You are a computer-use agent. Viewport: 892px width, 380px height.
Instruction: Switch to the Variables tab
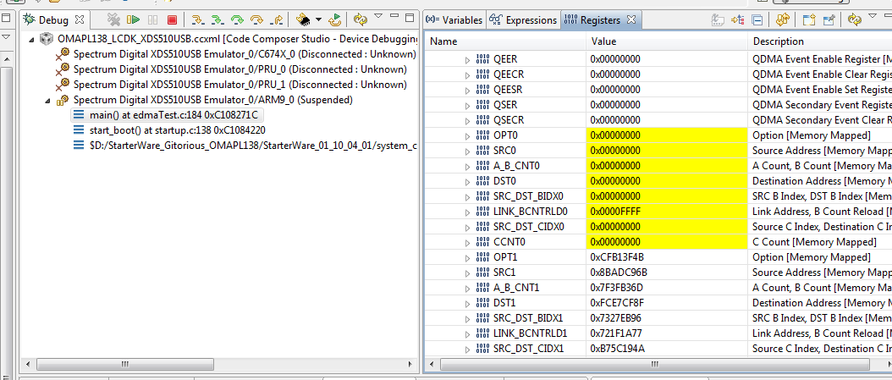pos(454,20)
